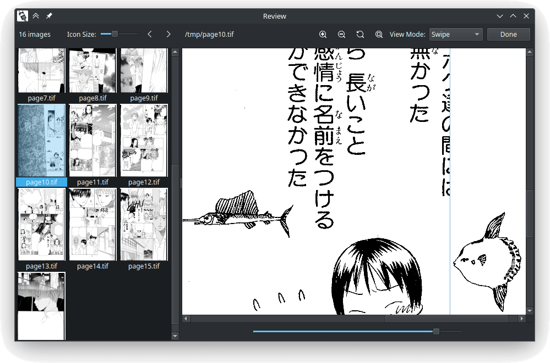Click the splitter handle between panels

[x=181, y=183]
